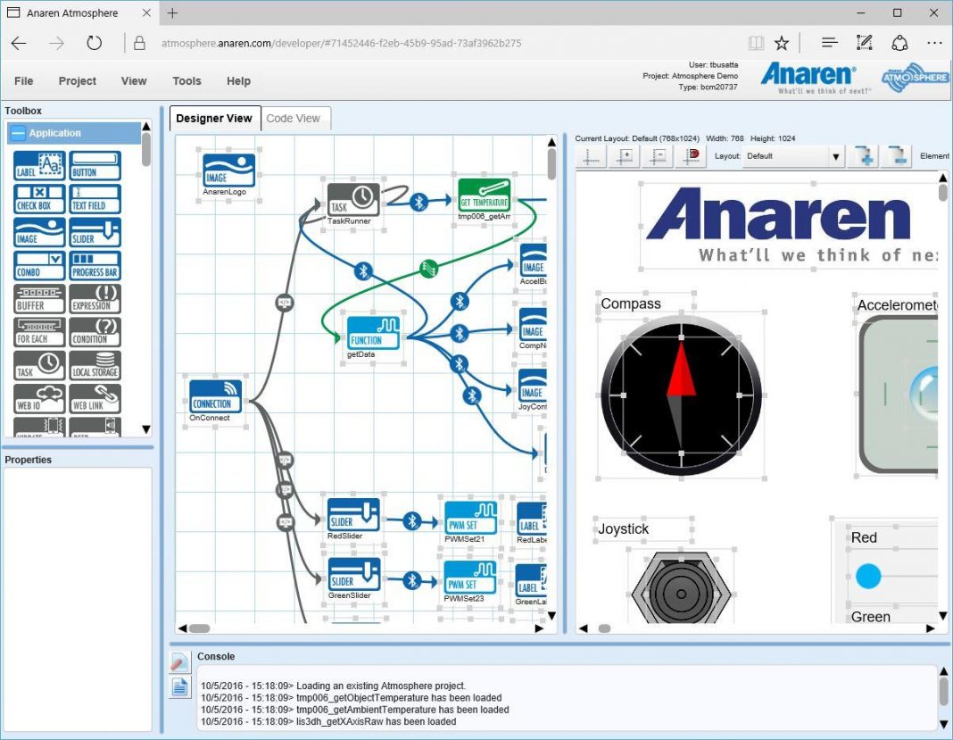The width and height of the screenshot is (953, 740).
Task: Select the Label element in Toolbox
Action: [x=39, y=166]
